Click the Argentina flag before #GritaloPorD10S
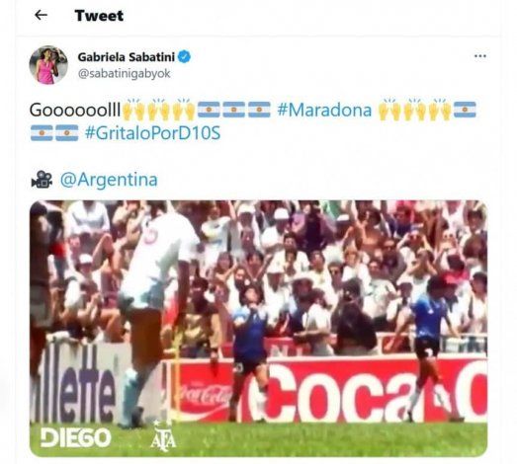517x464 pixels. coord(67,133)
